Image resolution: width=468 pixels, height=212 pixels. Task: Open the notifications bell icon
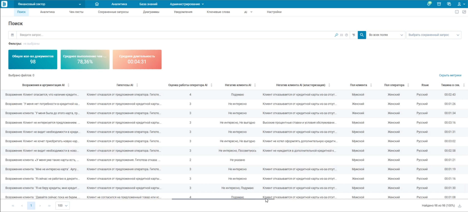(429, 4)
